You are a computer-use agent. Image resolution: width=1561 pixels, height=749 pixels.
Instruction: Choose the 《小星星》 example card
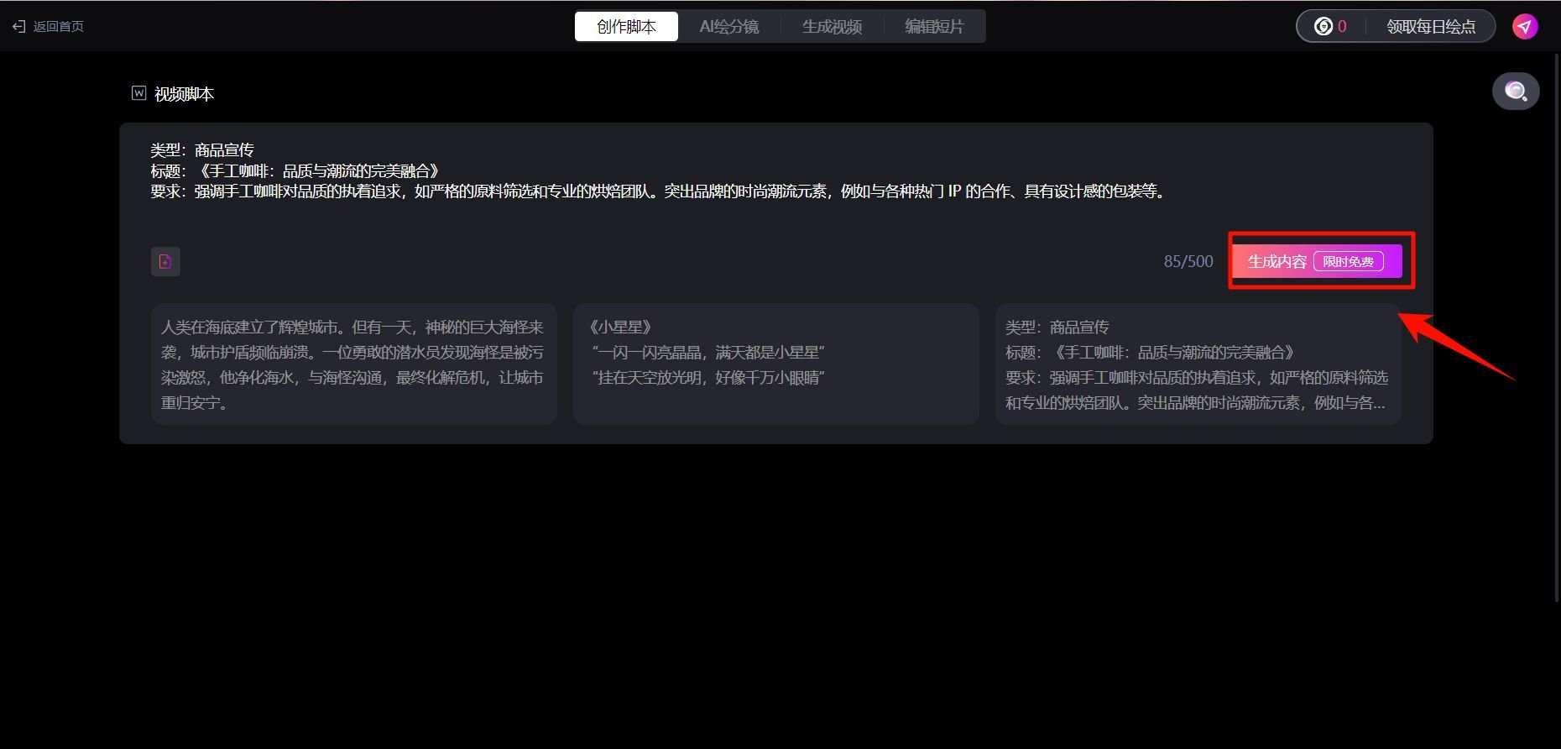click(775, 364)
